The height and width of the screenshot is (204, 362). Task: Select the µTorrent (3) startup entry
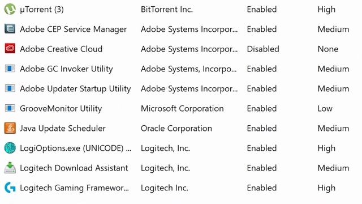[42, 10]
